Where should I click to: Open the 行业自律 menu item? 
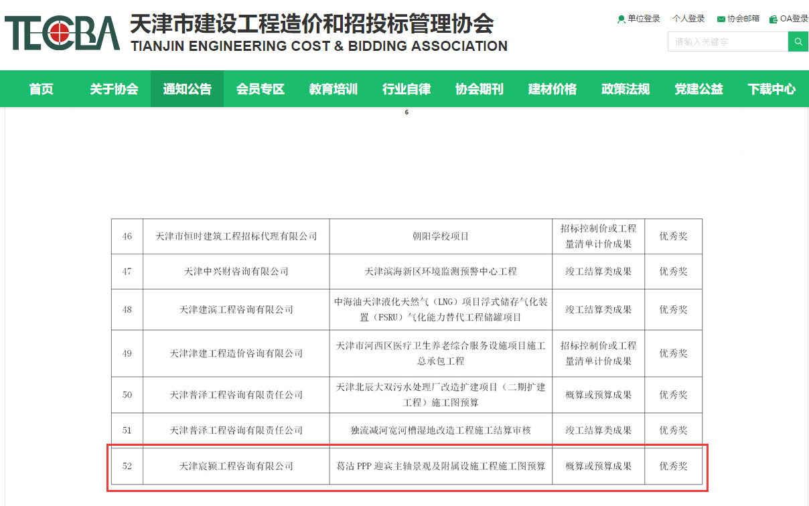(407, 89)
